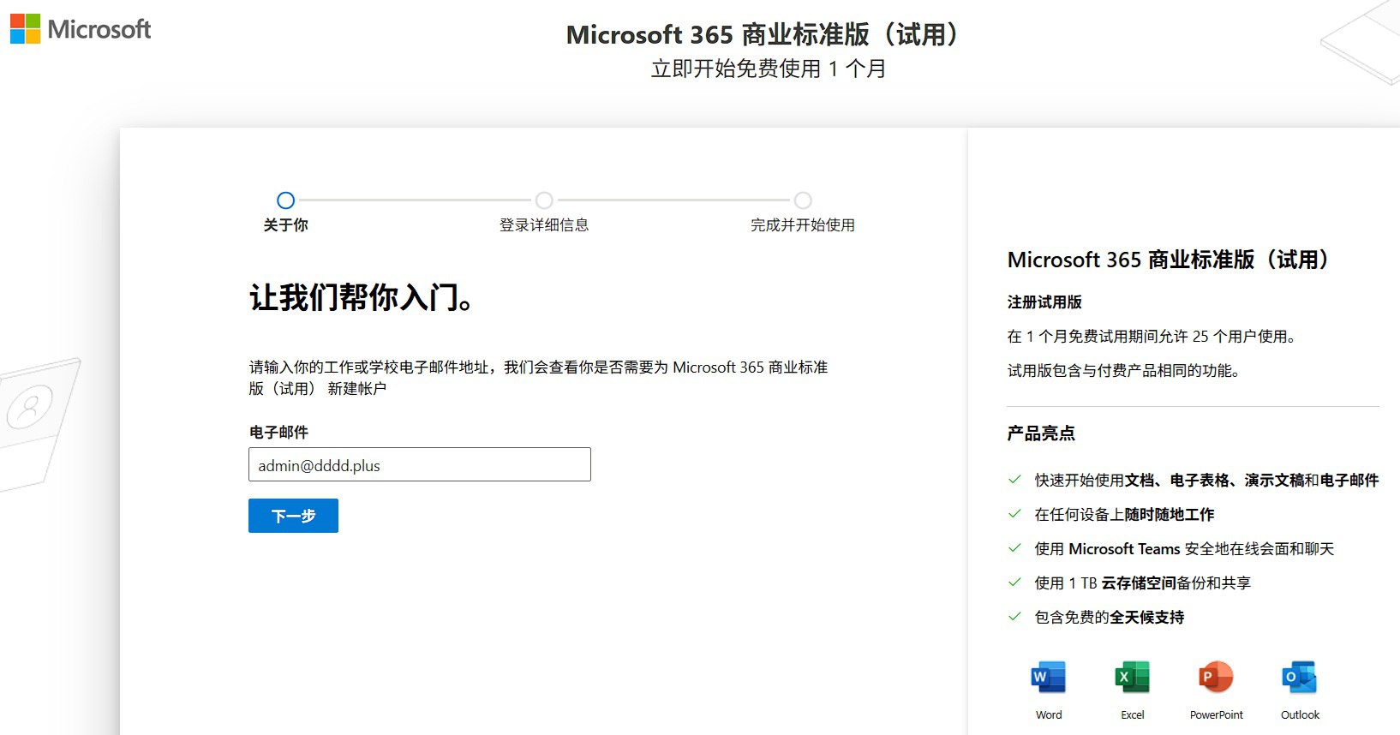This screenshot has height=735, width=1400.
Task: Click the checkmark beside 在任何设备上随时随地工作
Action: (x=1015, y=514)
